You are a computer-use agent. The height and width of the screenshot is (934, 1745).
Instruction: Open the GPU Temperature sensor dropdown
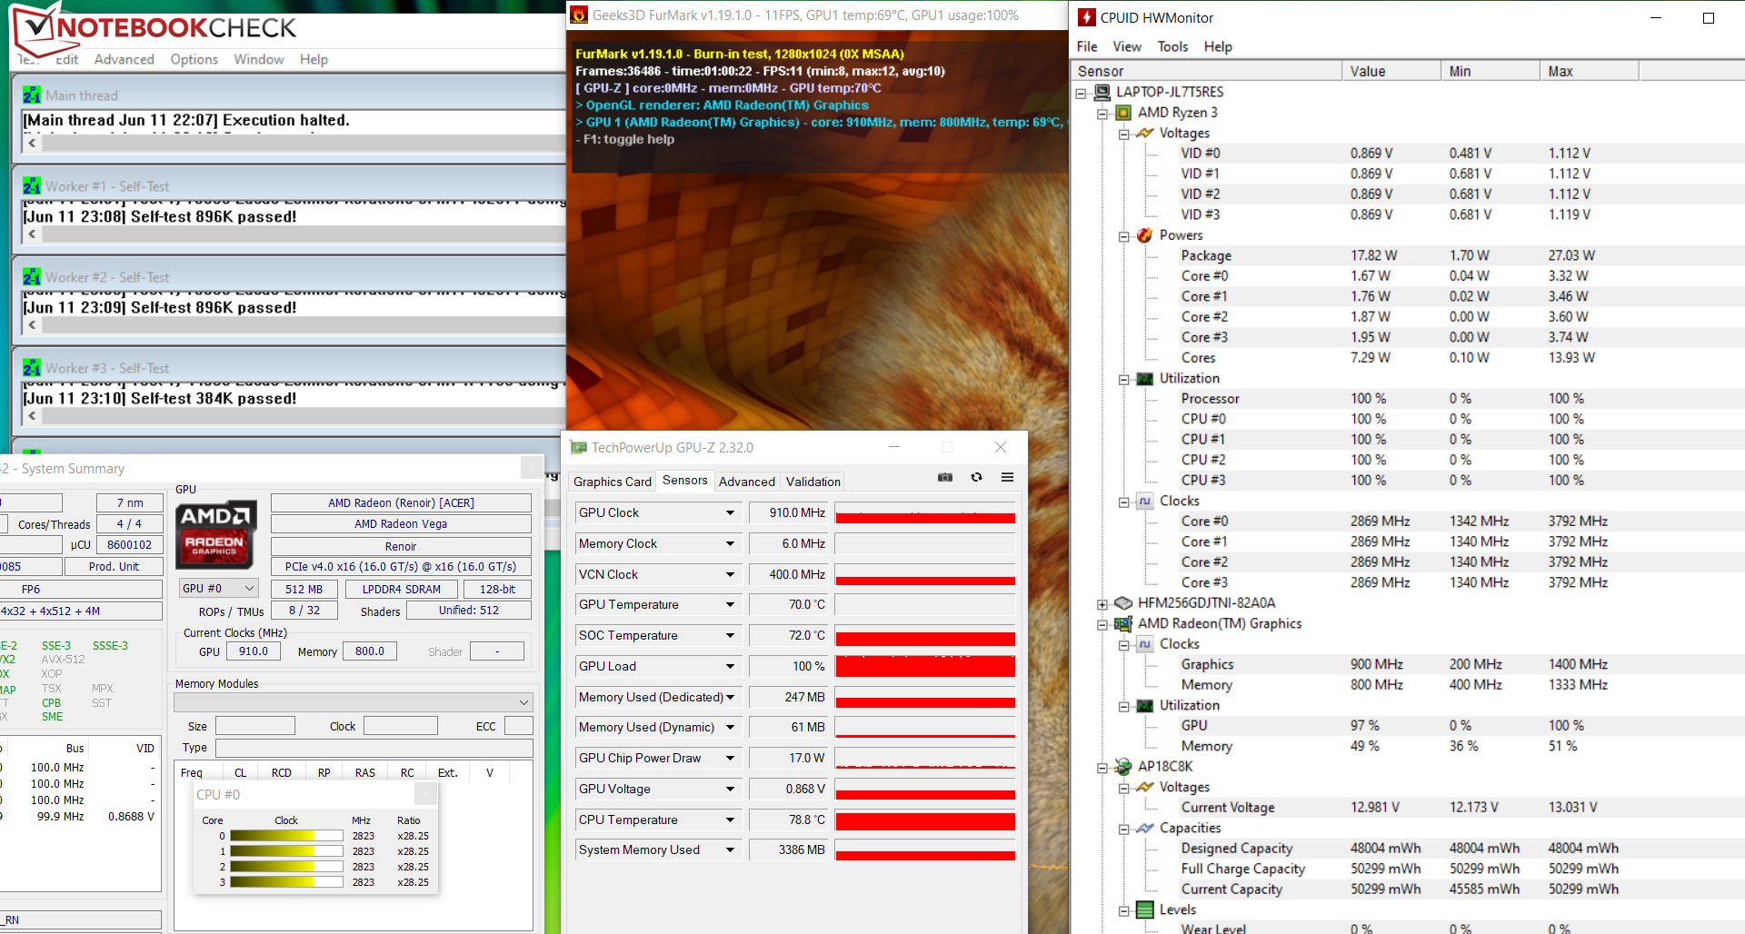(x=730, y=605)
